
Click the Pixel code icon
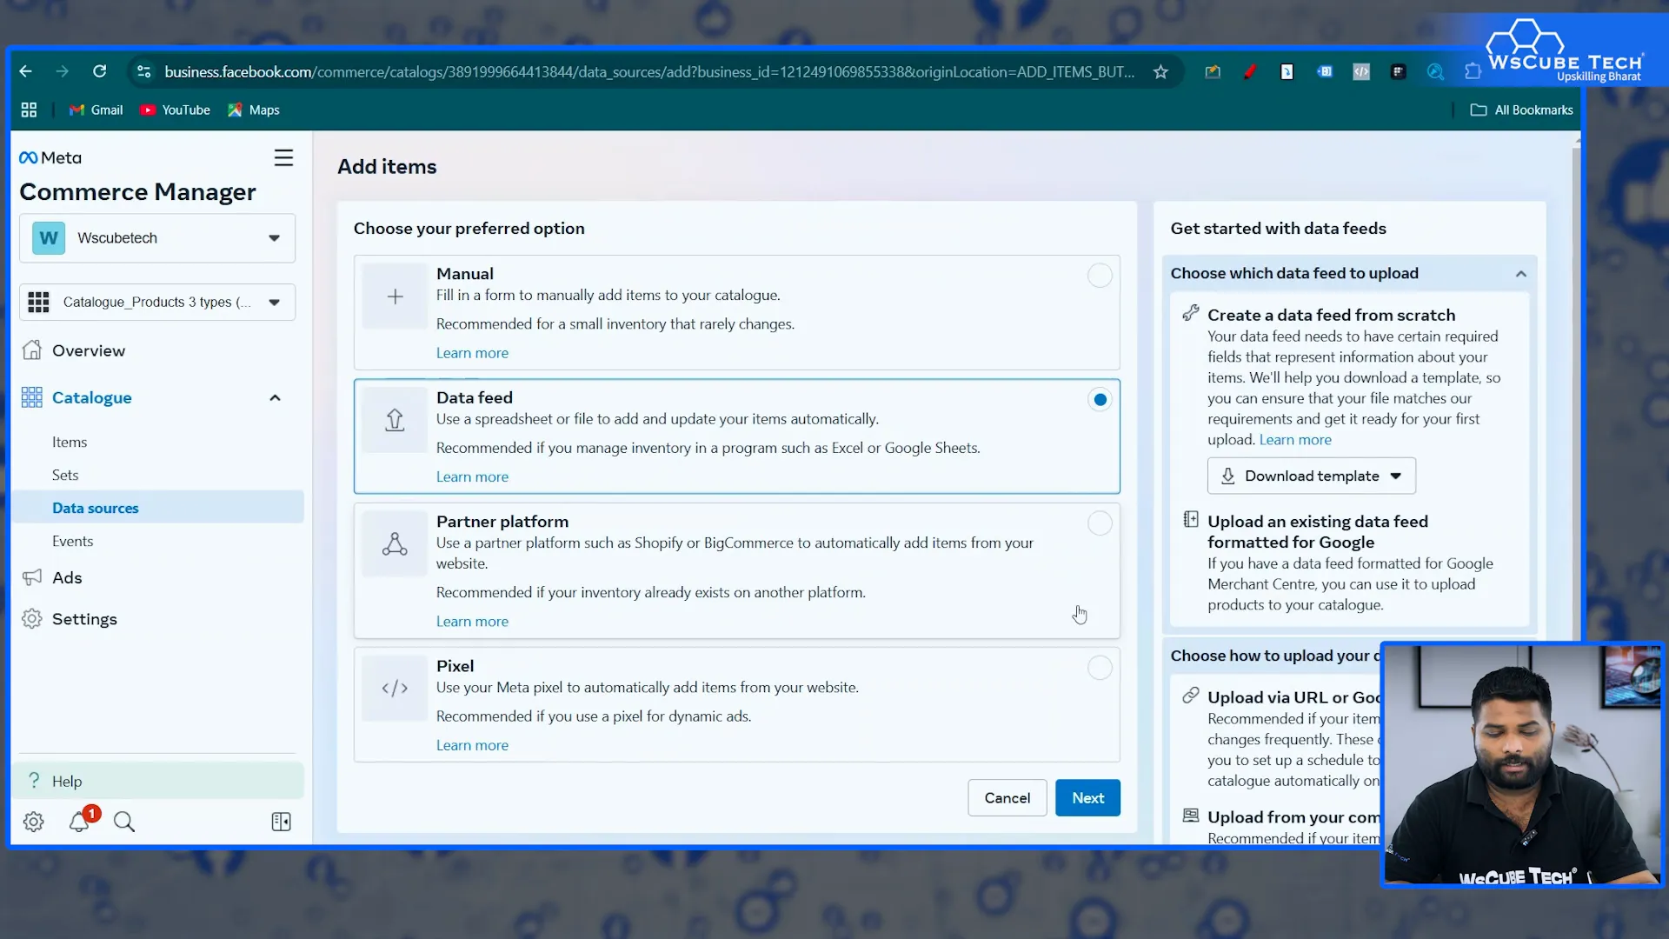tap(395, 689)
